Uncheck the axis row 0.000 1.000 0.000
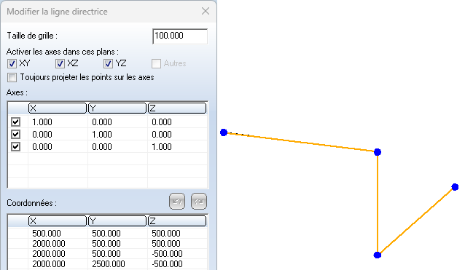This screenshot has height=270, width=465. (15, 135)
